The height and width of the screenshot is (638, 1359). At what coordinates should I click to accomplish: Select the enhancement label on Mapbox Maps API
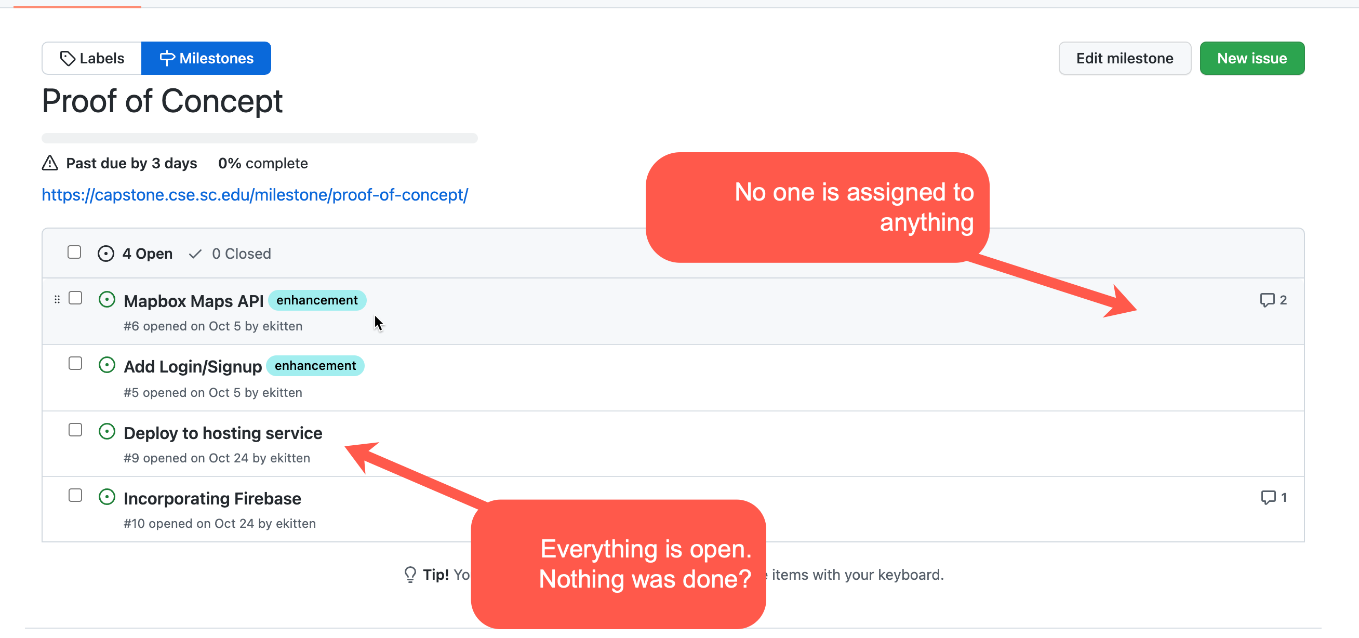pos(317,300)
